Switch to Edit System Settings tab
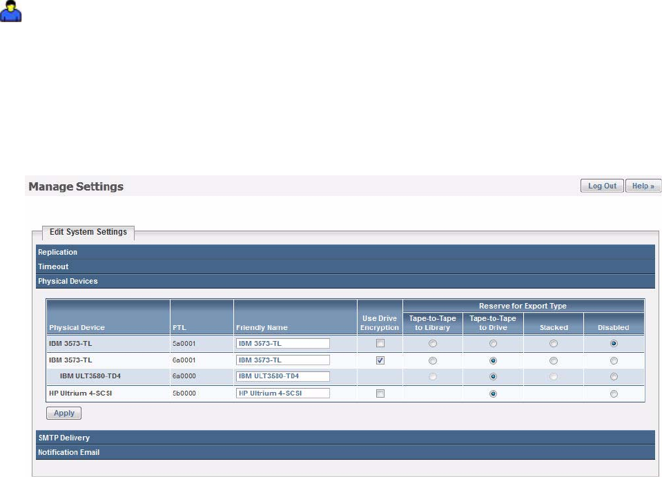 click(x=88, y=232)
